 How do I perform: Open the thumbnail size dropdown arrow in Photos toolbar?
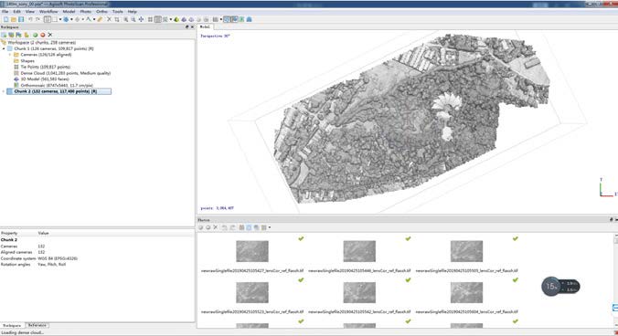[x=270, y=227]
